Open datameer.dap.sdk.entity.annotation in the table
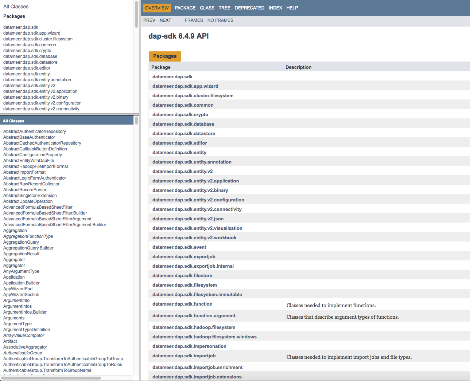The image size is (470, 381). click(x=192, y=162)
